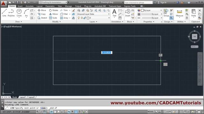Click the Group tool

pyautogui.click(x=166, y=13)
